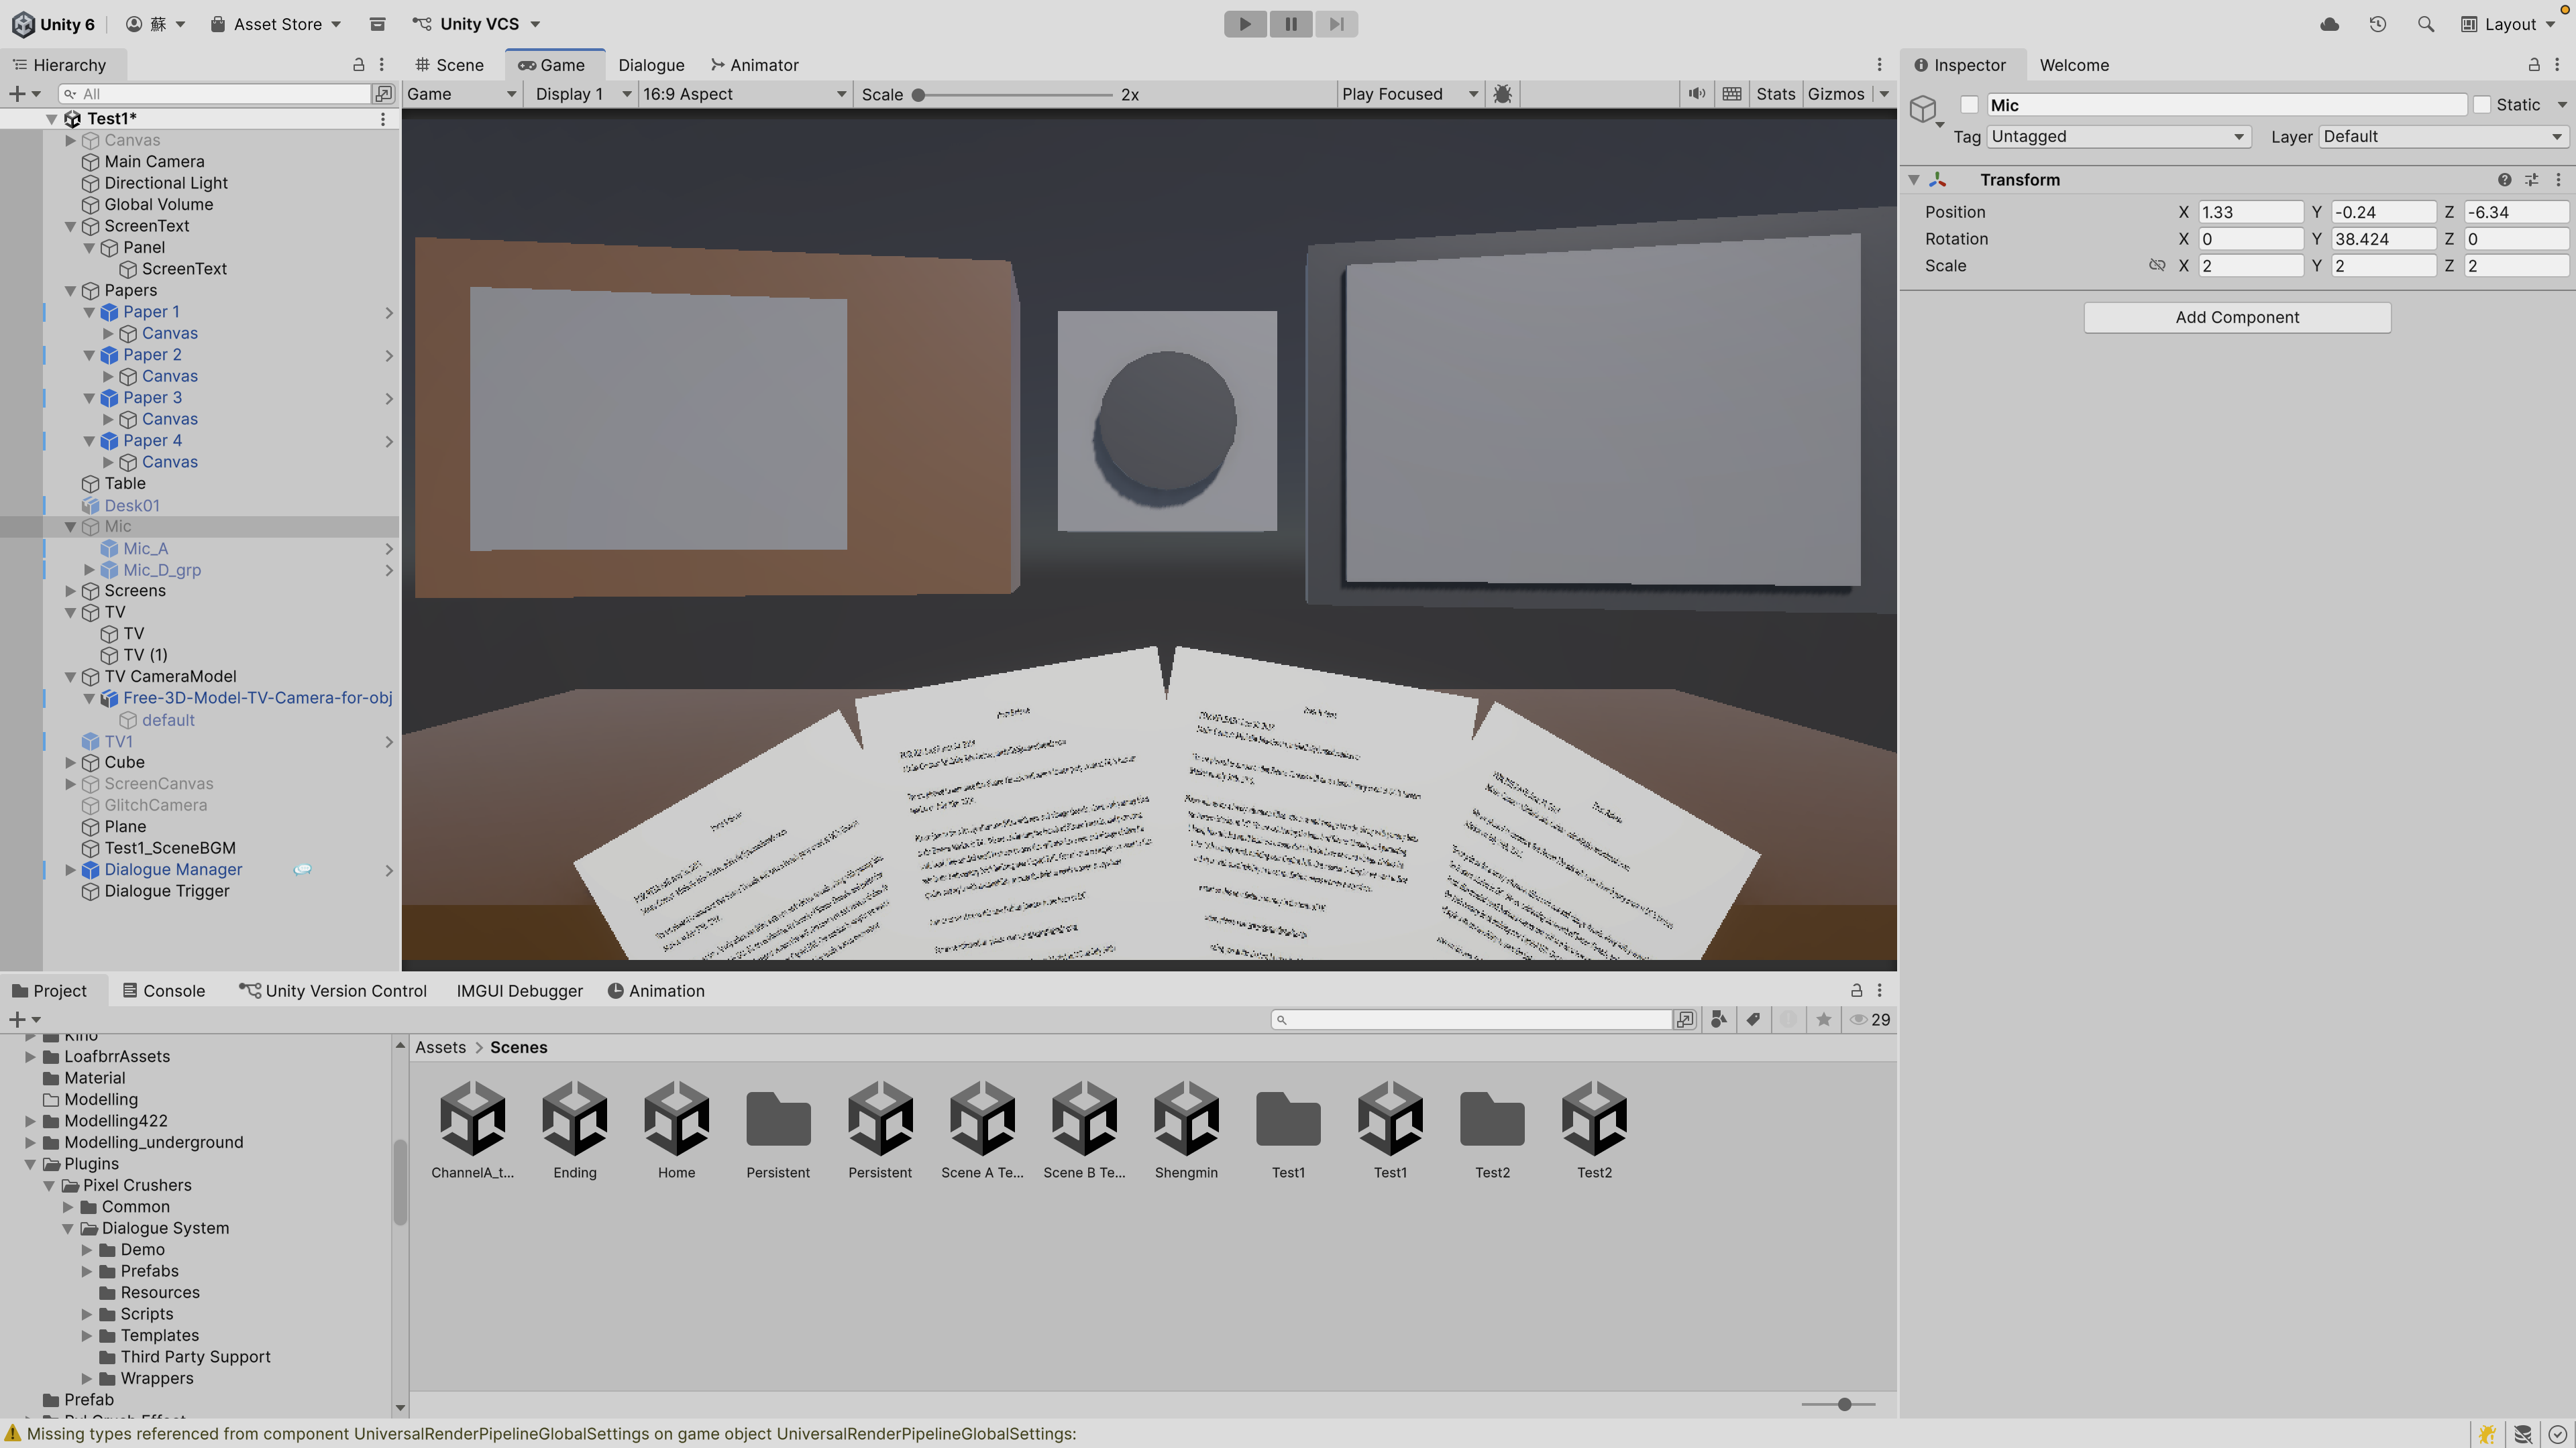Open Transform component help icon
The width and height of the screenshot is (2576, 1448).
tap(2504, 180)
